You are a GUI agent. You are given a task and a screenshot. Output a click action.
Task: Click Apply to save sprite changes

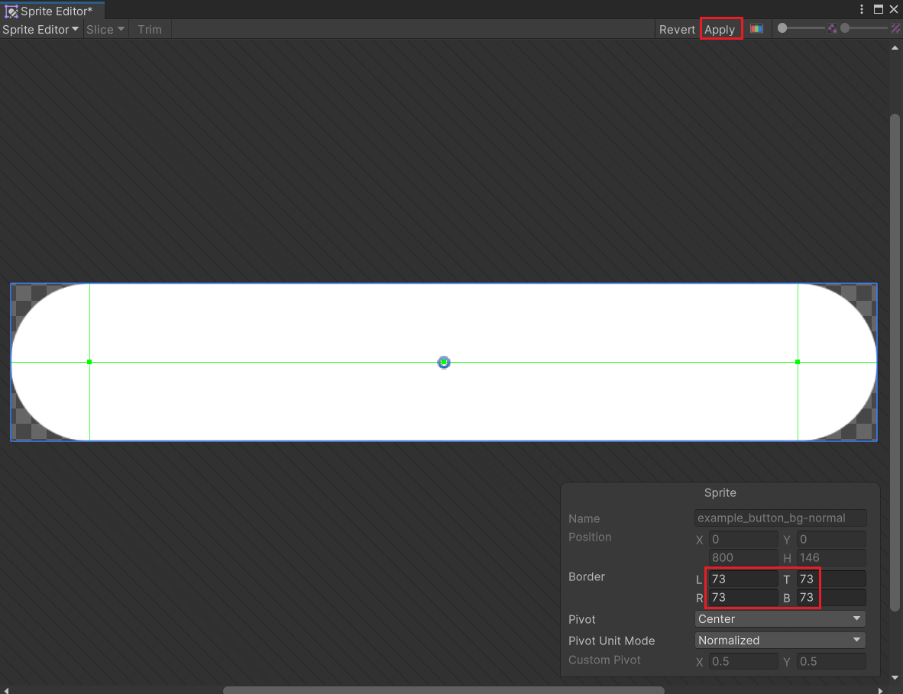coord(720,29)
